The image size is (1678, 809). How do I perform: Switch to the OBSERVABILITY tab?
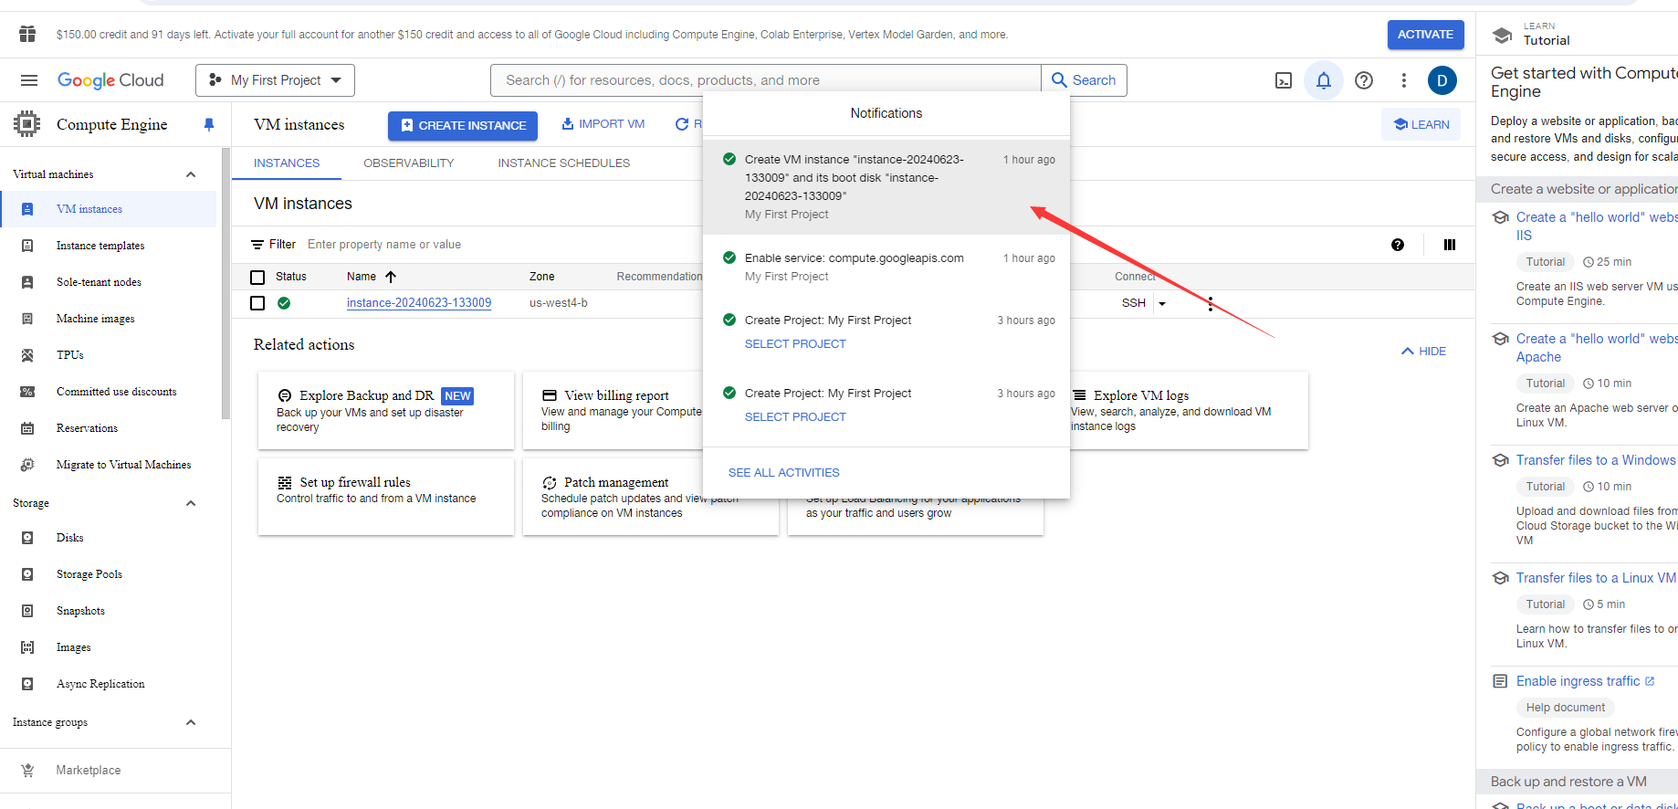(x=409, y=163)
